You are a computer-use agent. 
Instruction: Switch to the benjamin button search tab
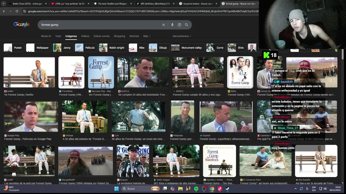(198, 4)
